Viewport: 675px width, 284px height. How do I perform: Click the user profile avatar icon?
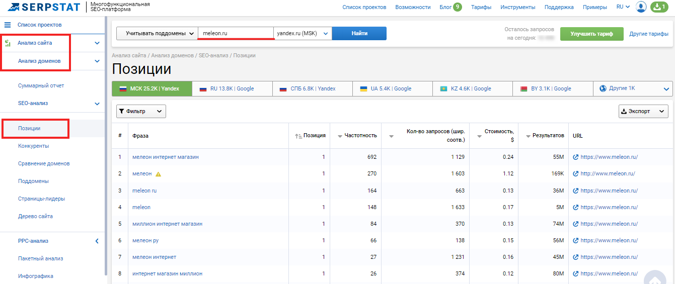[x=641, y=7]
